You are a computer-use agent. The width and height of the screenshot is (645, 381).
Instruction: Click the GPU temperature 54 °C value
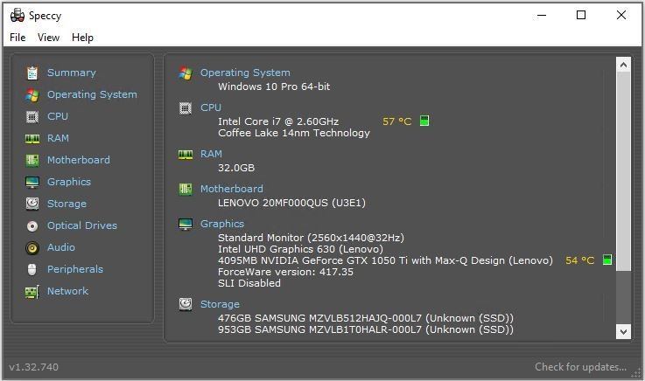(x=580, y=260)
